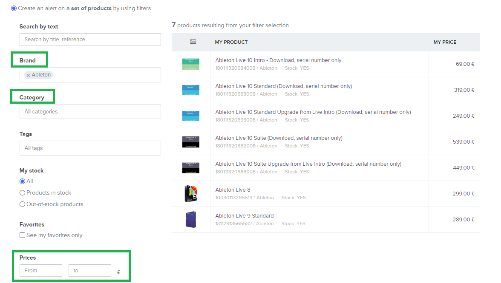Click the Search by title, reference field

pyautogui.click(x=90, y=40)
